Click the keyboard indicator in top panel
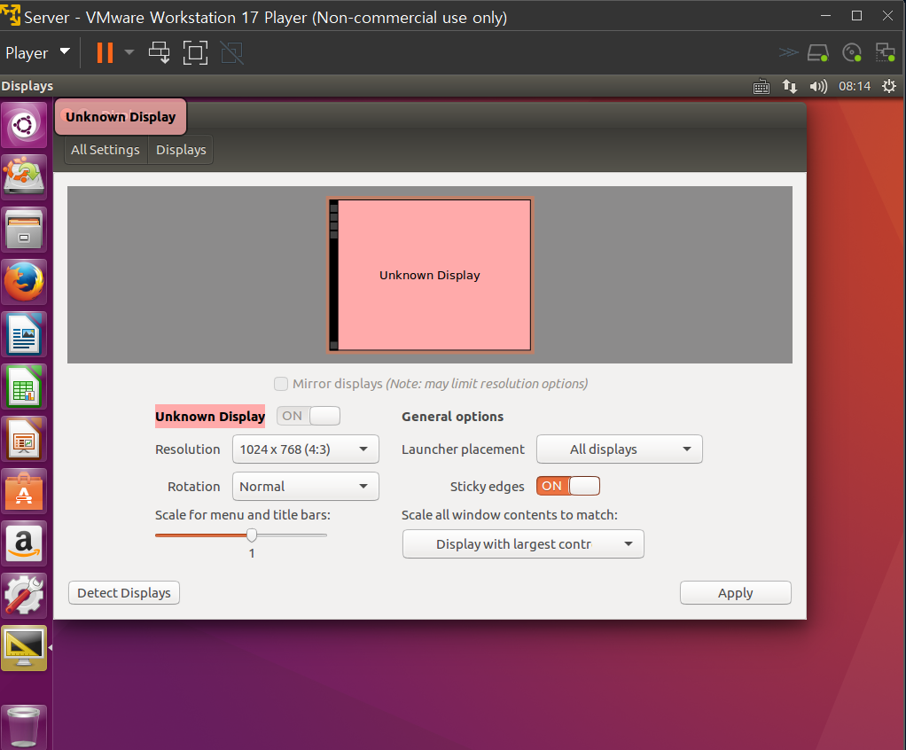 point(761,87)
